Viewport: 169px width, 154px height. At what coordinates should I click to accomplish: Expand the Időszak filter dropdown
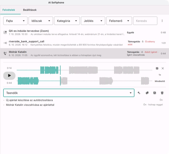41,21
